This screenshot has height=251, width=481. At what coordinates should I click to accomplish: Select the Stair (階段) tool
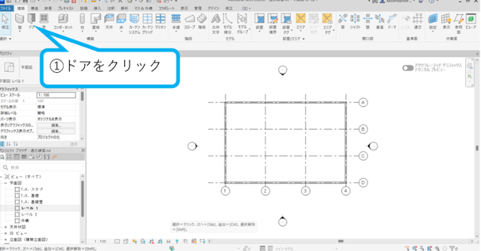[x=202, y=21]
